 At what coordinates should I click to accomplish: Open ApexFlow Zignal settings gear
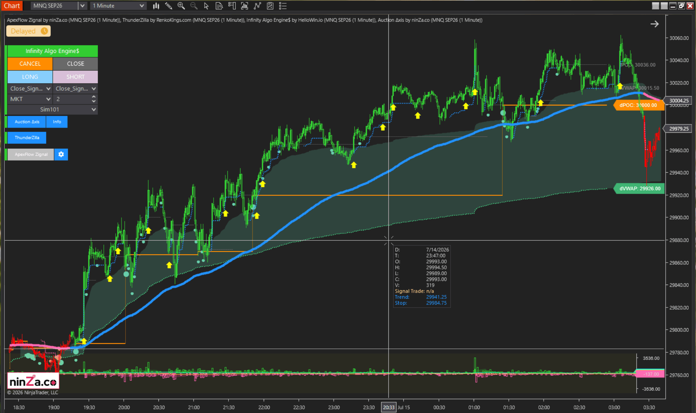(x=61, y=154)
